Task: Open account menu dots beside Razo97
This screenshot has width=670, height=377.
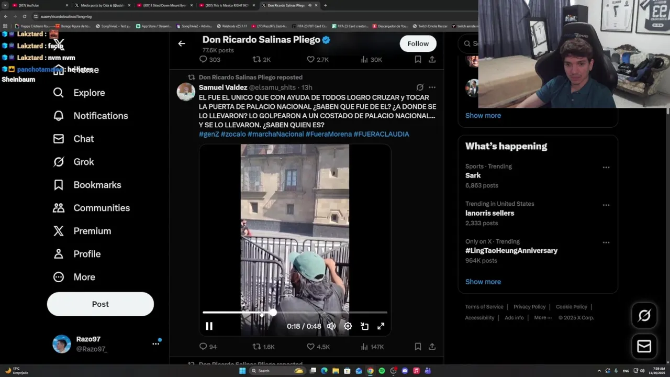Action: (155, 343)
